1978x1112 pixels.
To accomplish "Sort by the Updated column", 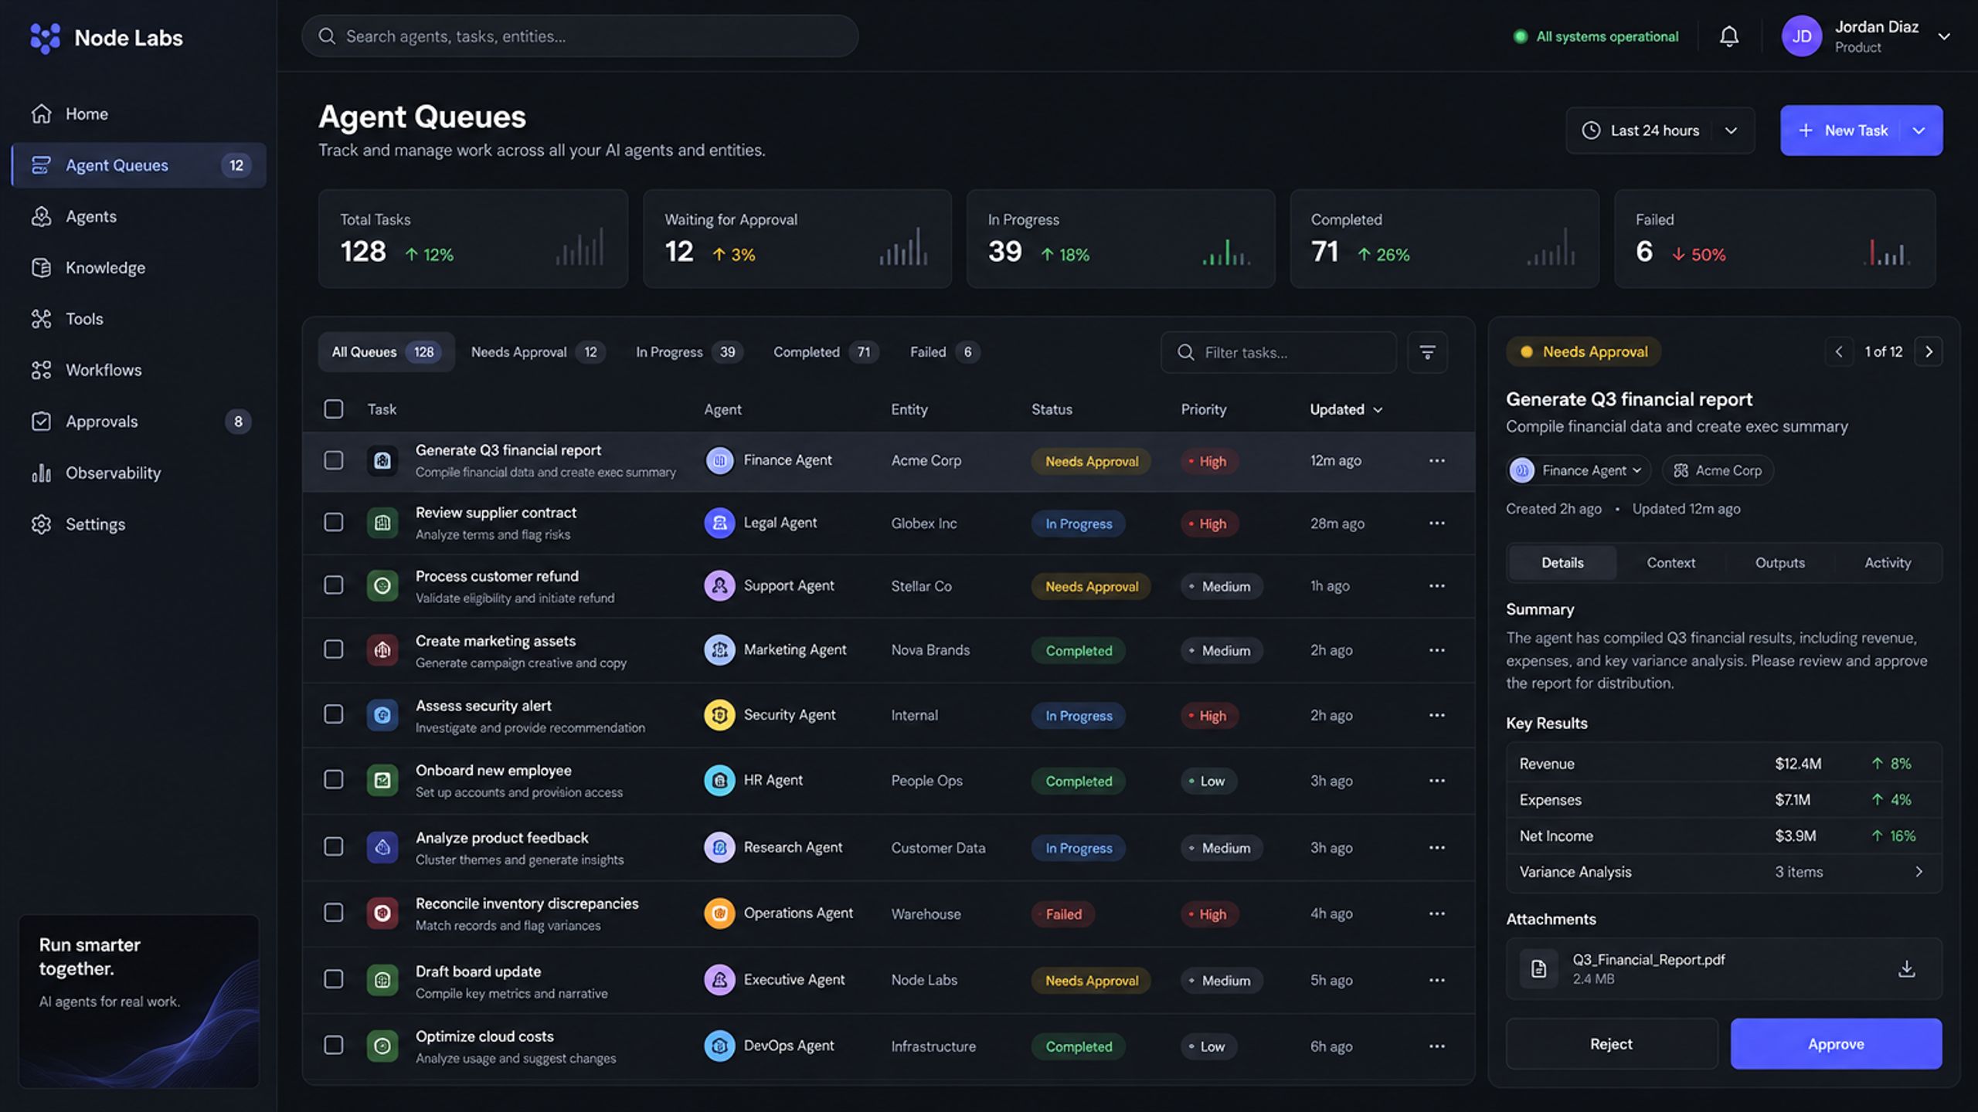I will tap(1345, 409).
